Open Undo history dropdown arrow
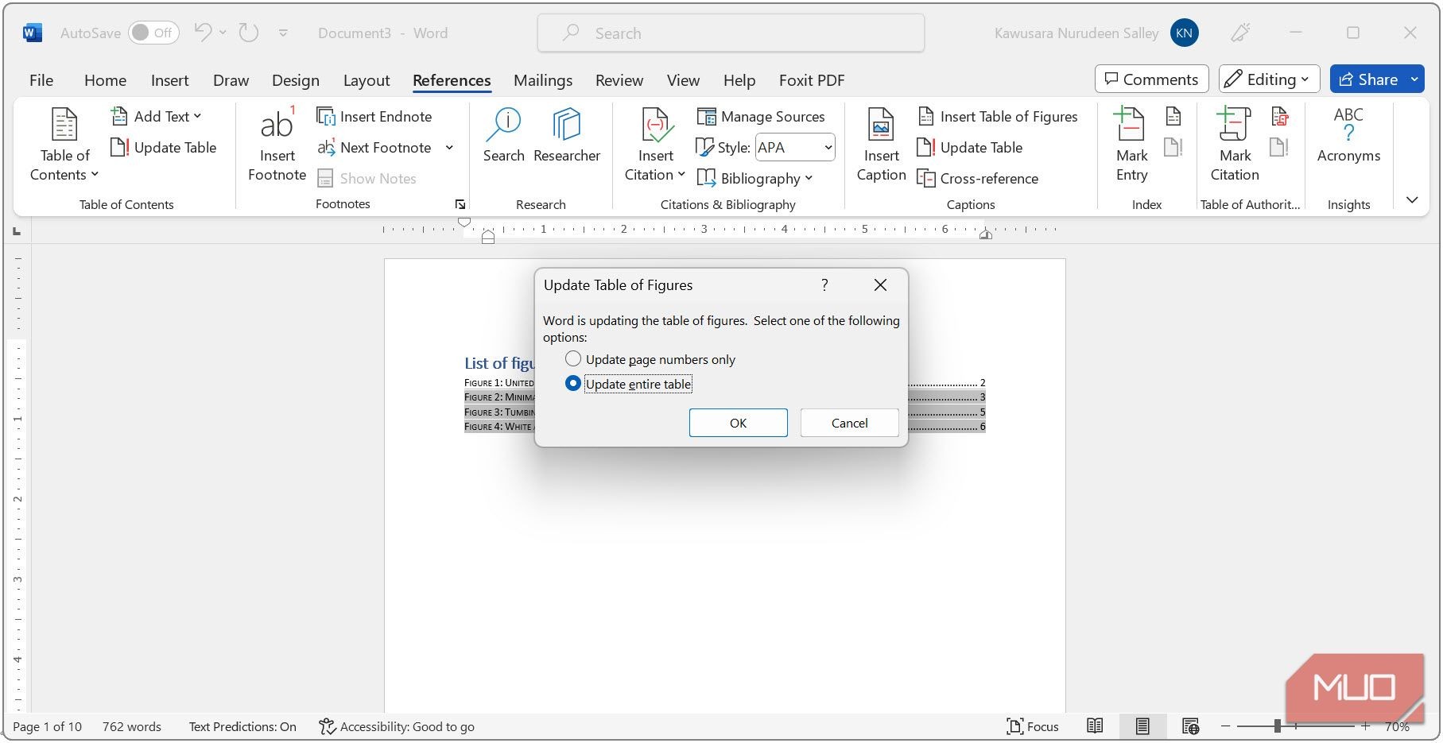The width and height of the screenshot is (1443, 743). click(223, 33)
